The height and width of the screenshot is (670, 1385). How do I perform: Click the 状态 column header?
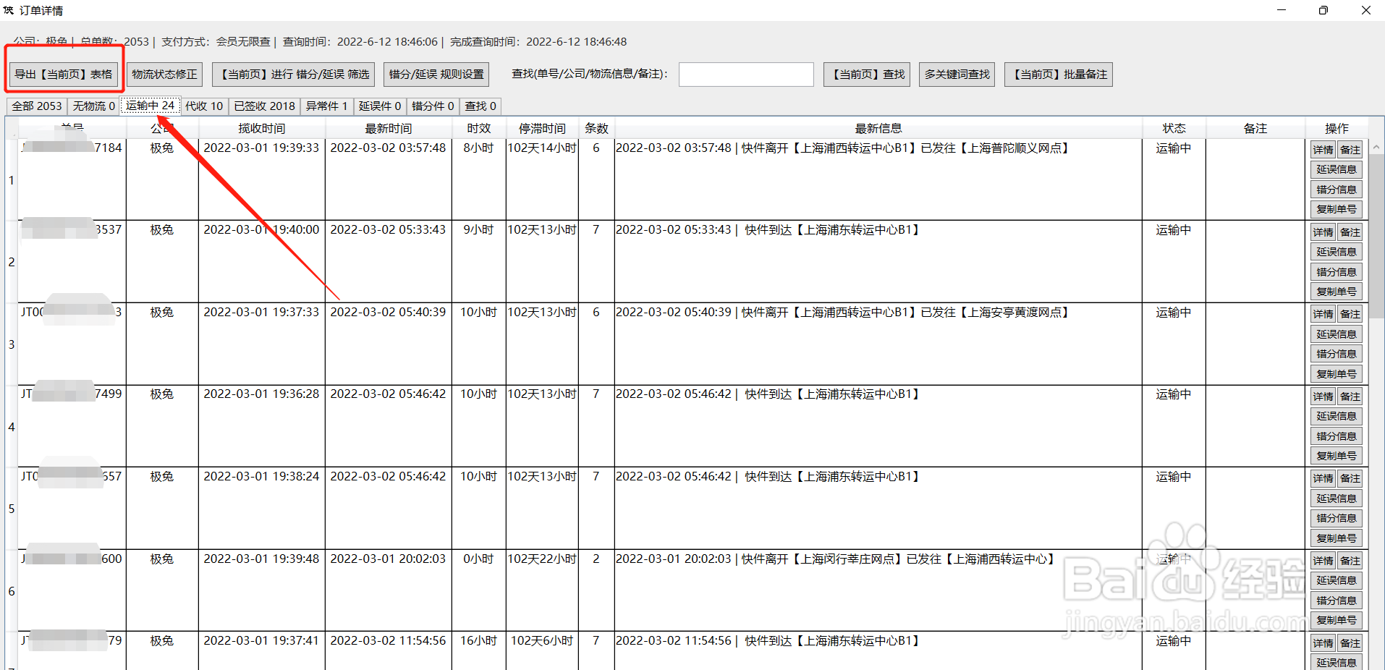pos(1174,128)
